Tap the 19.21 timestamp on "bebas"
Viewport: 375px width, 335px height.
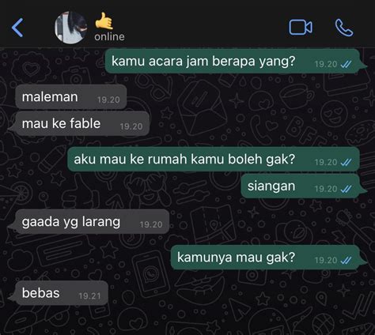[89, 296]
